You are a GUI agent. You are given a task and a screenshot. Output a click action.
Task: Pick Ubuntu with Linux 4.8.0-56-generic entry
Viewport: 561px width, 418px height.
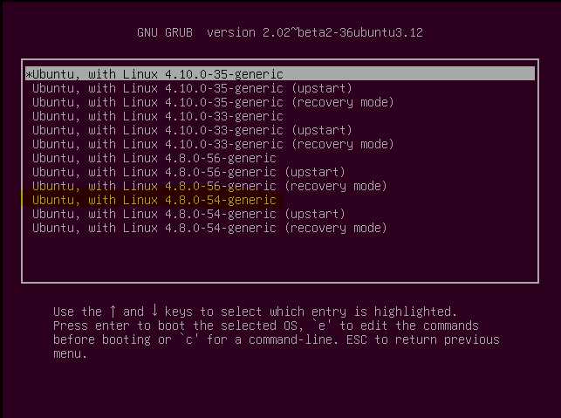point(154,158)
